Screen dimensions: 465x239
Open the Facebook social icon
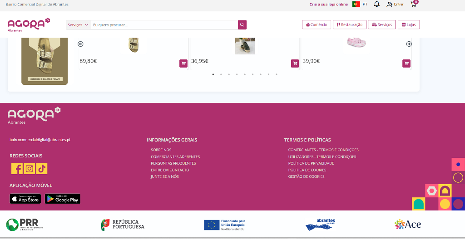pyautogui.click(x=17, y=169)
